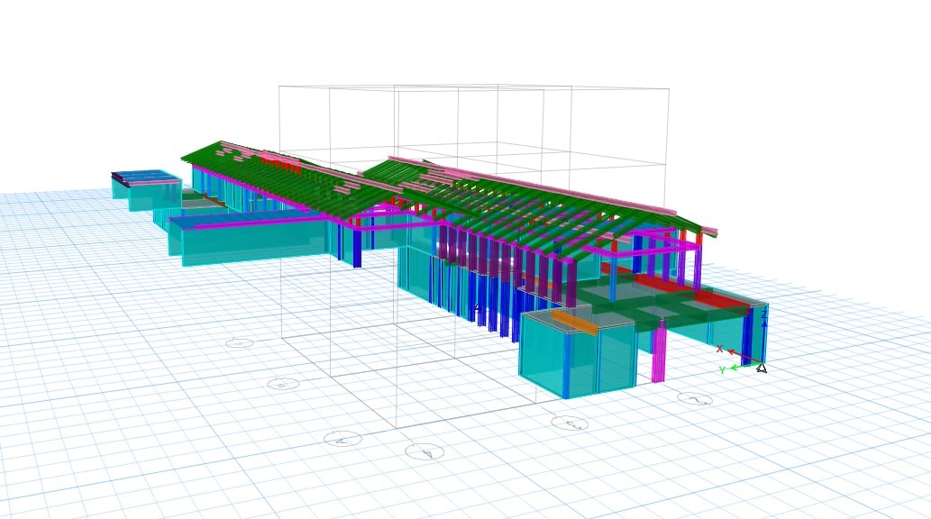Select the black origin triangle marker
This screenshot has height=519, width=931.
click(x=762, y=368)
